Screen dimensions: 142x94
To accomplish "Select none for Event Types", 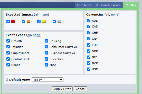I will 36,35.
